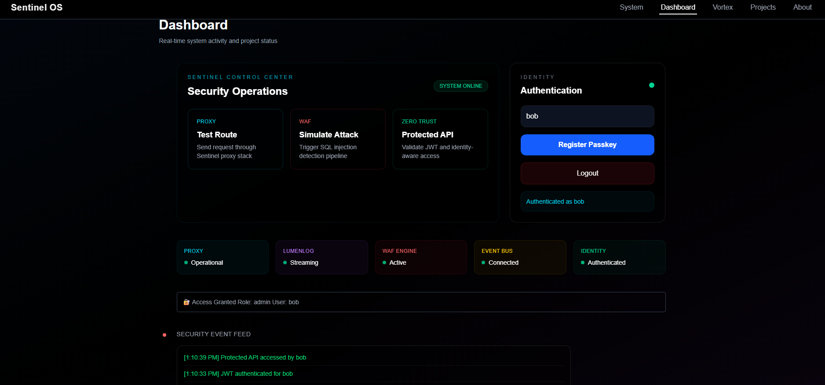This screenshot has height=385, width=825.
Task: Click the lock icon in Access Granted banner
Action: [x=186, y=302]
